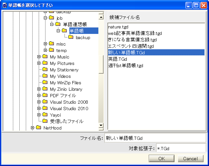
Task: Click the tree scrollbar up arrow
Action: point(101,17)
